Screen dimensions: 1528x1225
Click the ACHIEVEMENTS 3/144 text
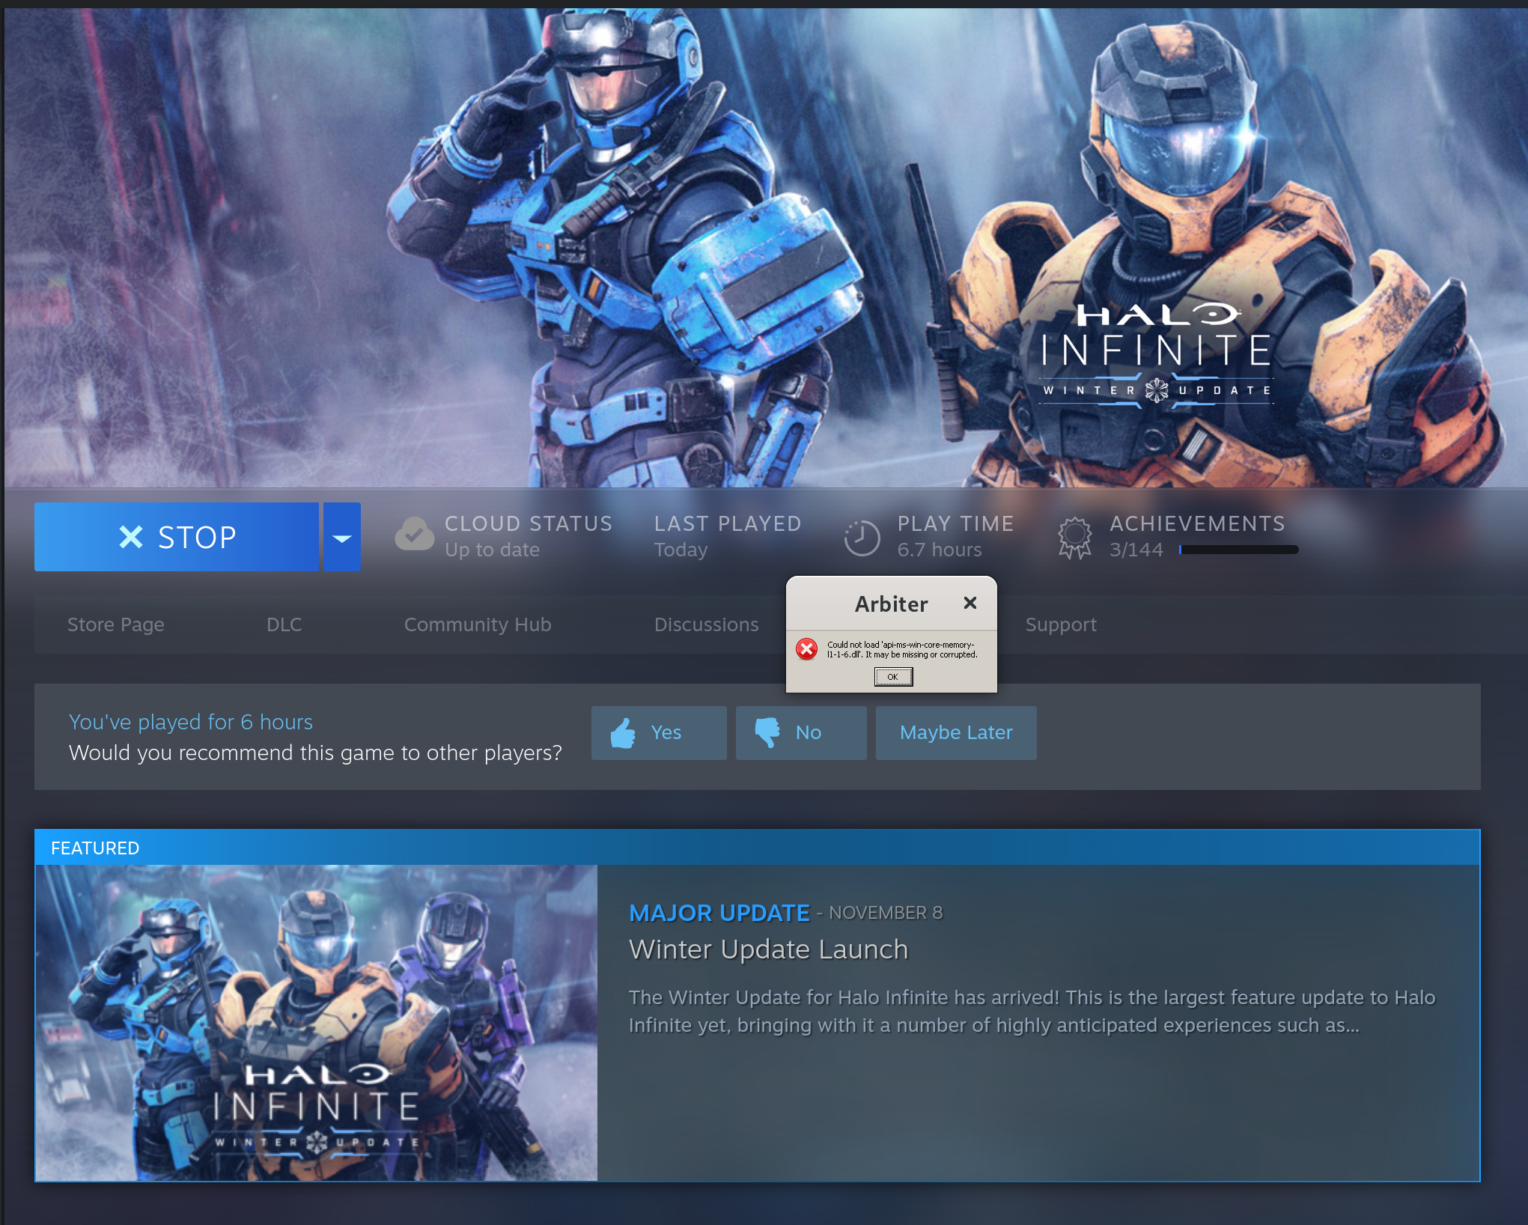coord(1197,536)
